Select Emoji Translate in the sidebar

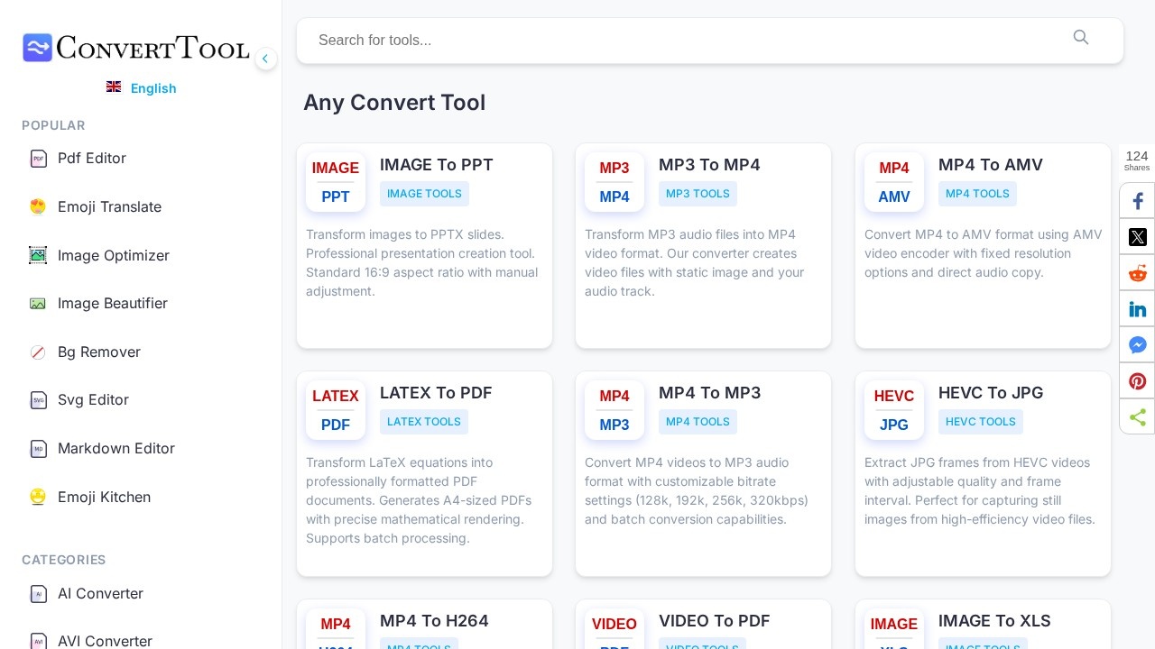(x=109, y=207)
